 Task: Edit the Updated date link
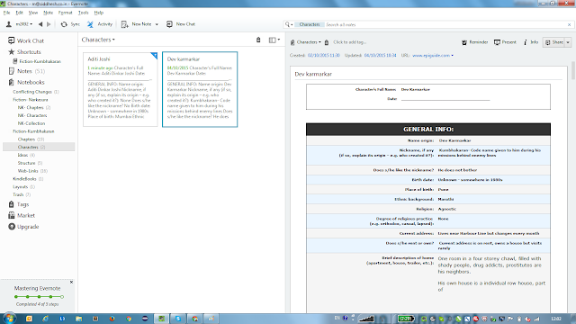click(380, 56)
